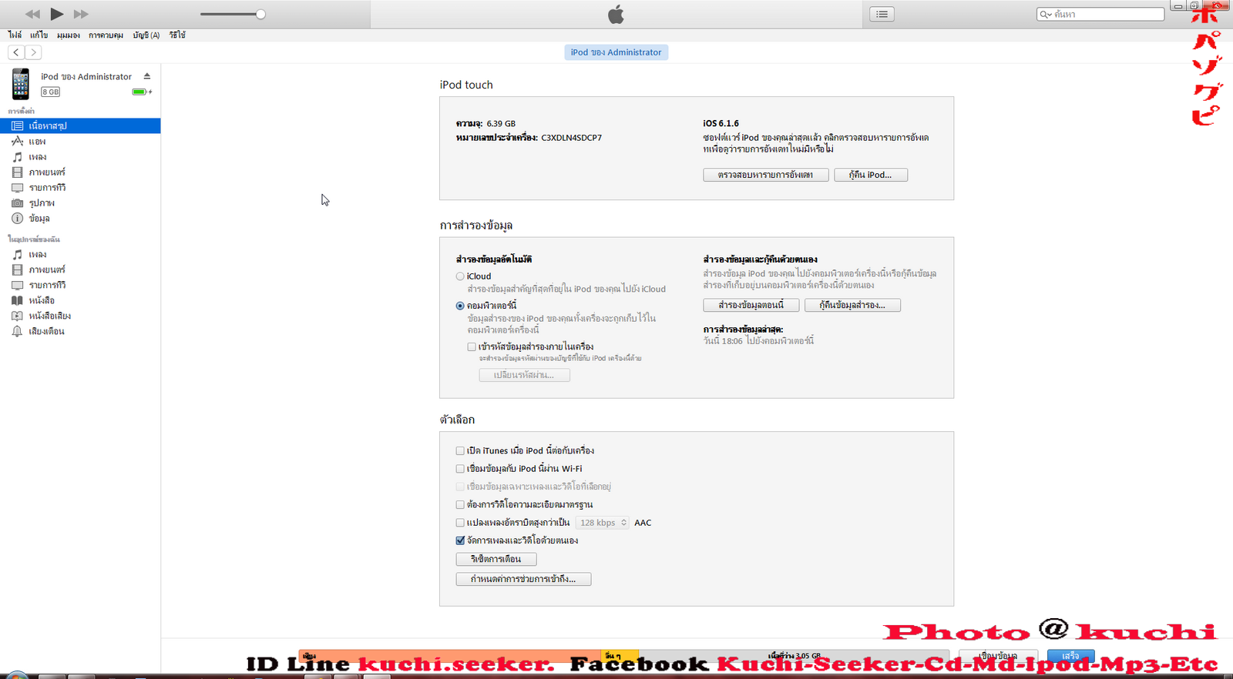This screenshot has height=679, width=1233.
Task: Click the rewind (previous track) button
Action: point(32,14)
